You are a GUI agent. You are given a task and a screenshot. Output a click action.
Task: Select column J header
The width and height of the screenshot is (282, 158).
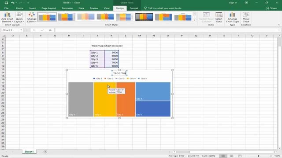coord(97,36)
